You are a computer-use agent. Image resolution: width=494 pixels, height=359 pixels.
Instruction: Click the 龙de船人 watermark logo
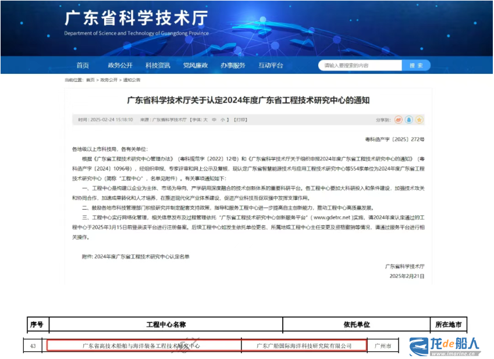pos(445,346)
